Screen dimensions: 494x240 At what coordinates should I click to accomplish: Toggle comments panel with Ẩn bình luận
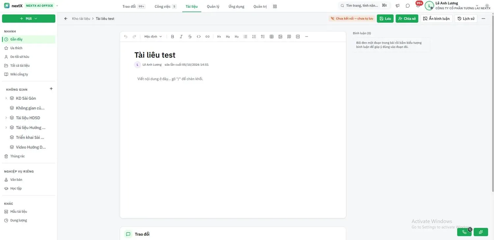tap(436, 19)
